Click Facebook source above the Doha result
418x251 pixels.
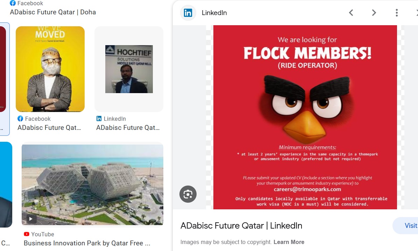coord(30,3)
